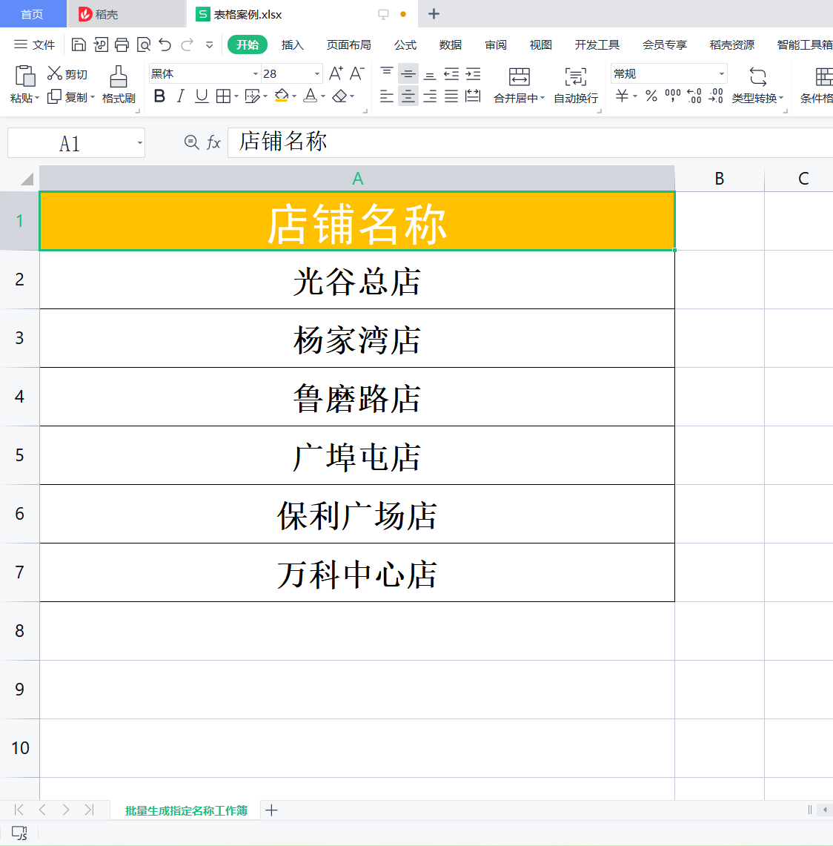Expand the Paste options arrow

click(x=37, y=98)
